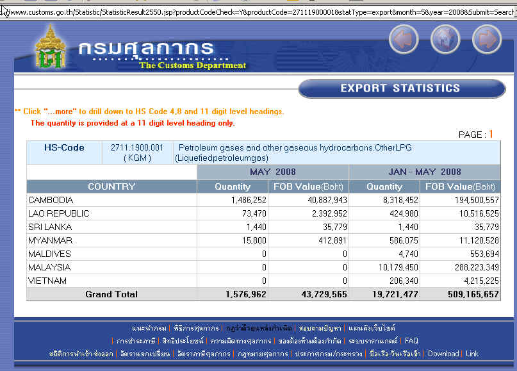
Task: Open the ของต้องห้ามต้องกำกัด footer link
Action: (309, 341)
